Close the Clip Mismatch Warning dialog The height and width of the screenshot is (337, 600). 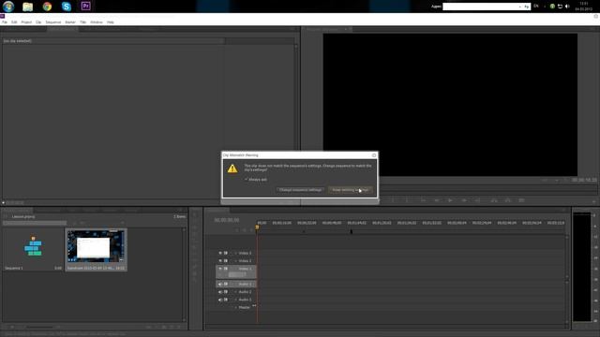click(374, 155)
